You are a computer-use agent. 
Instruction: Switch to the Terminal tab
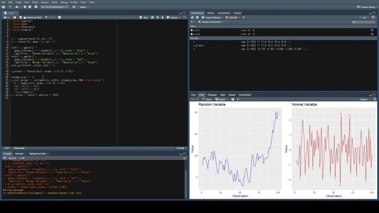coord(19,154)
